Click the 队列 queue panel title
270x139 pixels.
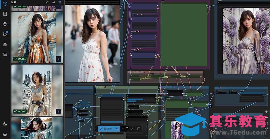point(14,2)
